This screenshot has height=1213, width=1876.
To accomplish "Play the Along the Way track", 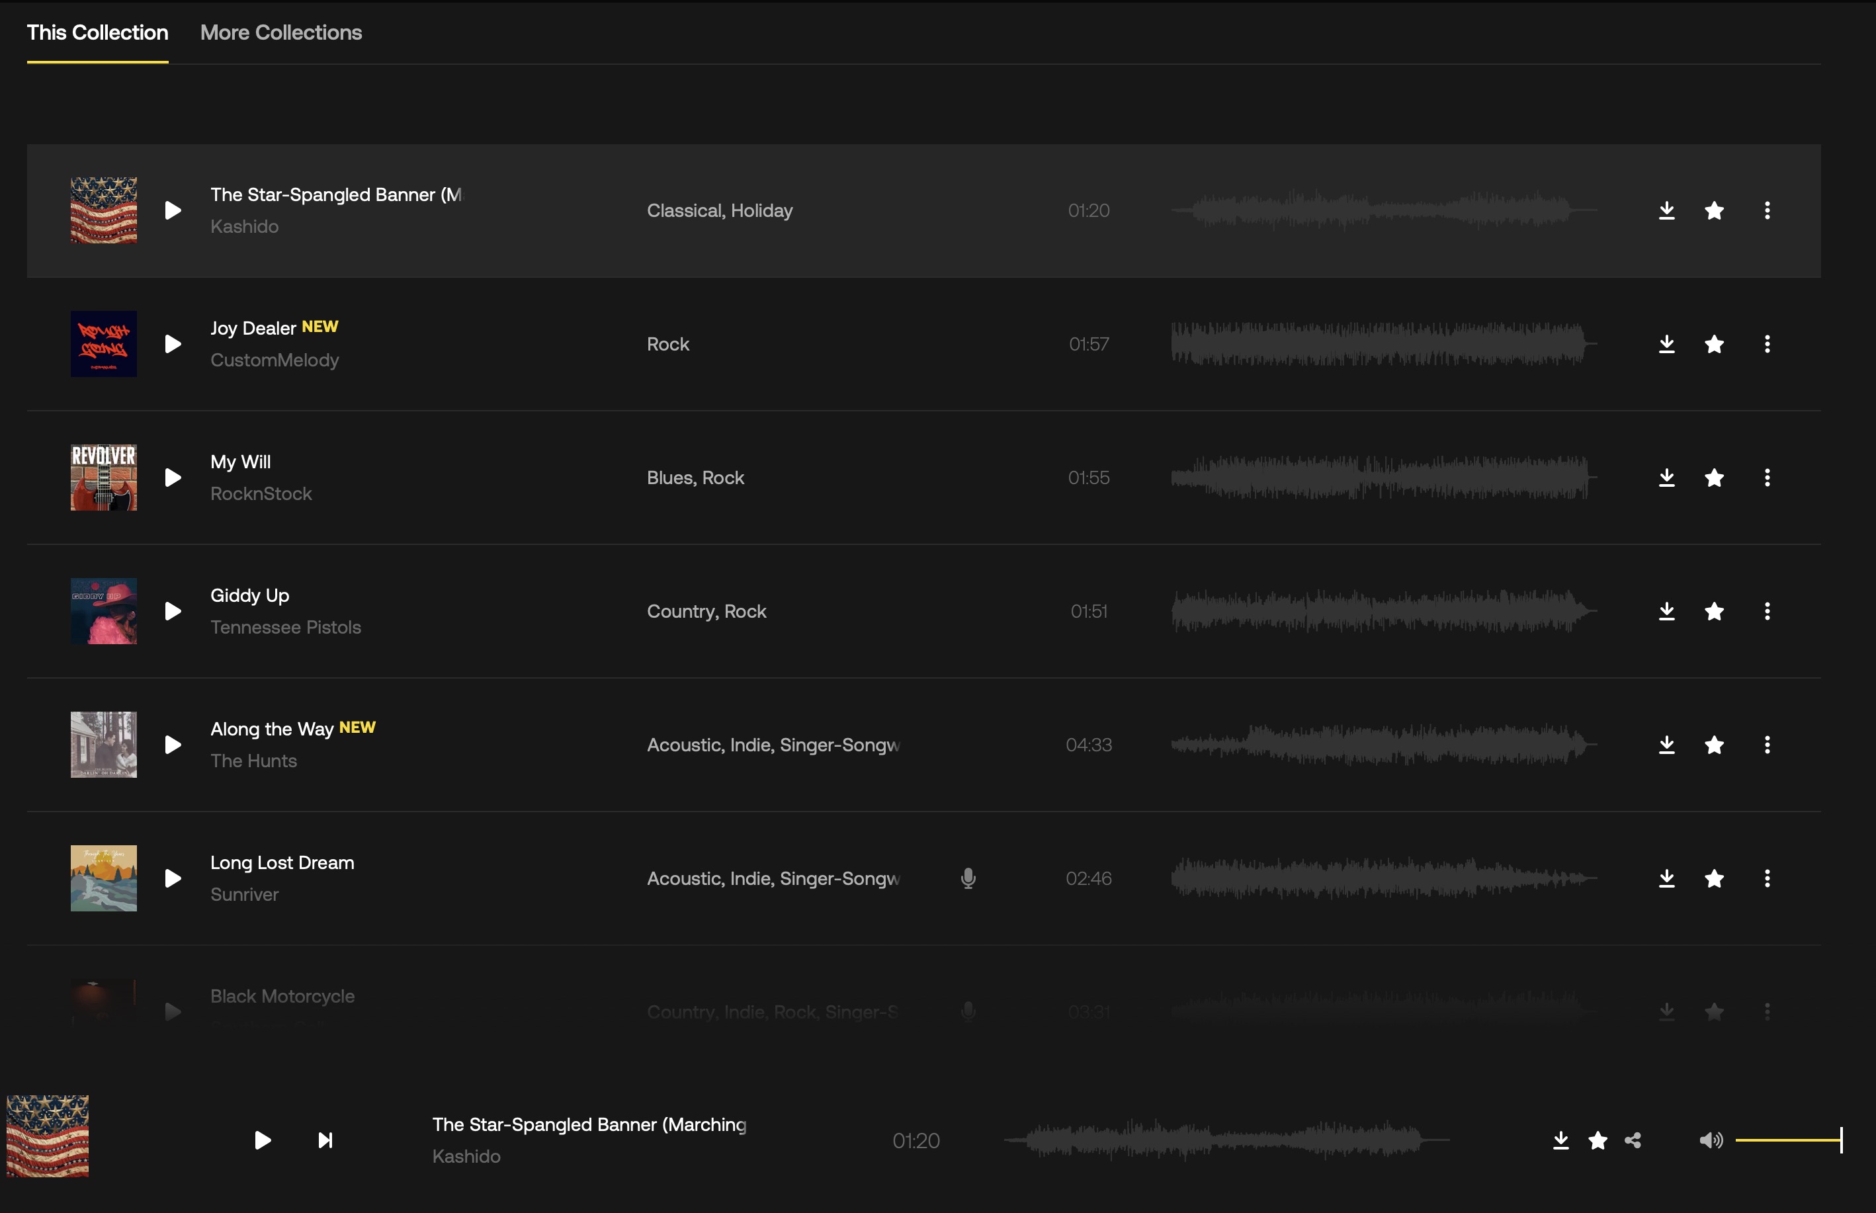I will coord(173,745).
